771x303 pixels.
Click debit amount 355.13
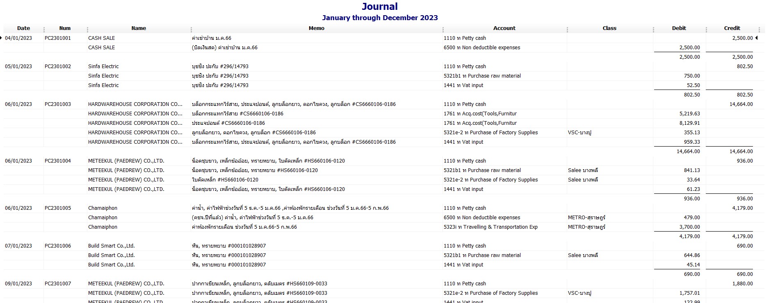click(x=692, y=133)
